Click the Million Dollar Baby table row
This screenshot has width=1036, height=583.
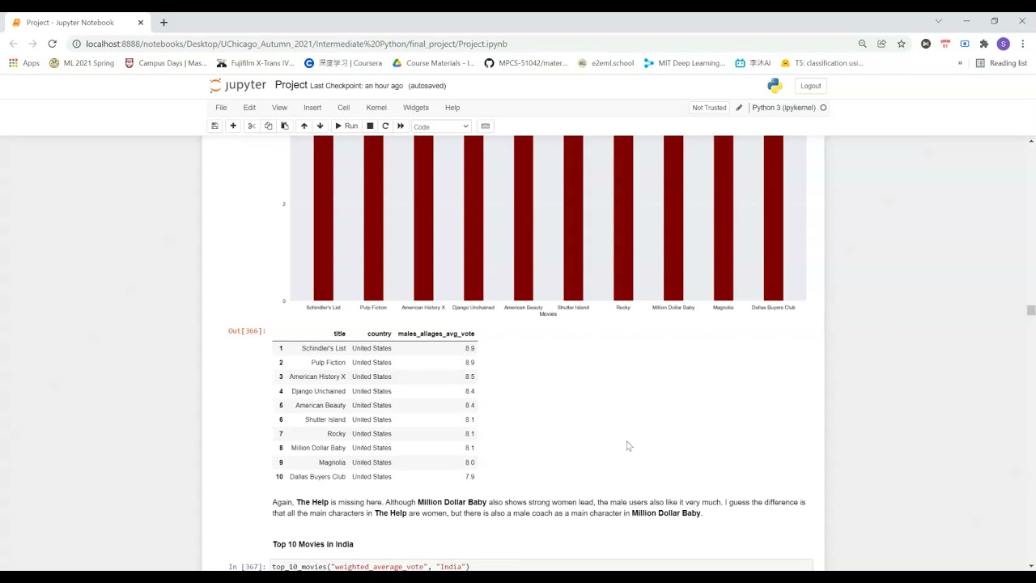[375, 448]
